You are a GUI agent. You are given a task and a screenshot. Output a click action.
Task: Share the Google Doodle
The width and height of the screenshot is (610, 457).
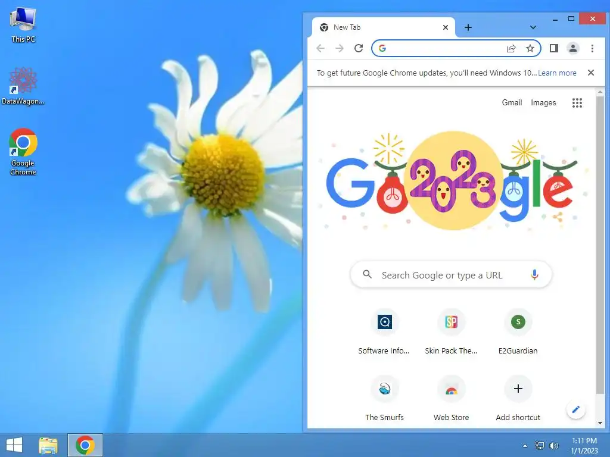(x=559, y=217)
